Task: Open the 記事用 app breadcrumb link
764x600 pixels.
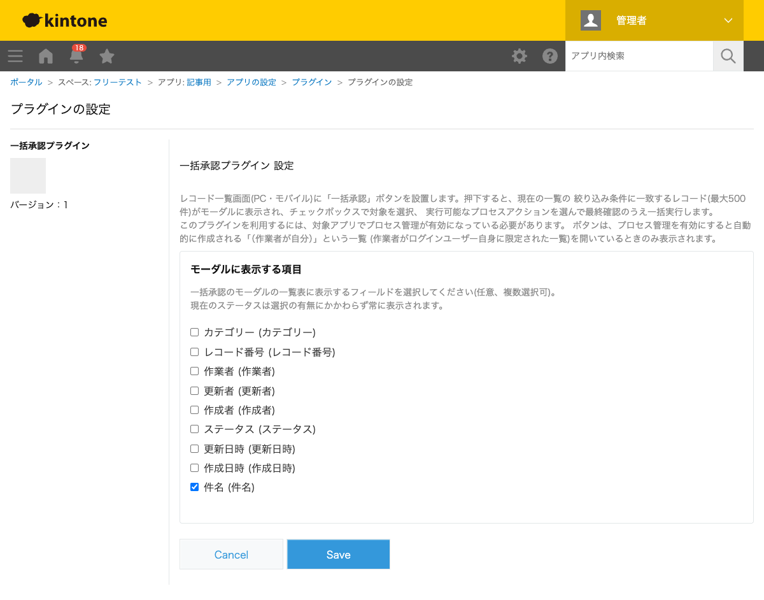Action: point(199,82)
